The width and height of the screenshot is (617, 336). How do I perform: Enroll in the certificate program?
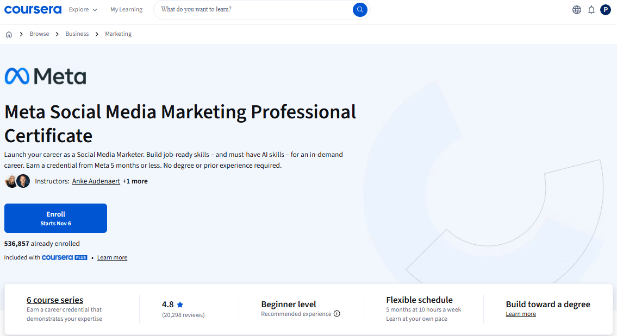point(55,218)
